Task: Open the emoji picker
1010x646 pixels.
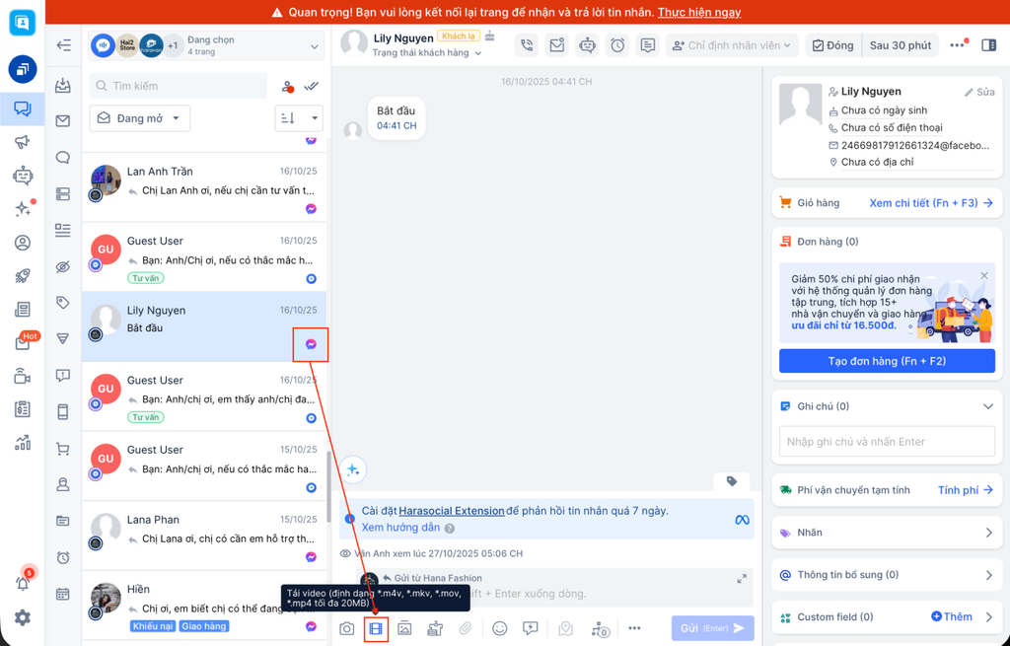Action: click(500, 628)
